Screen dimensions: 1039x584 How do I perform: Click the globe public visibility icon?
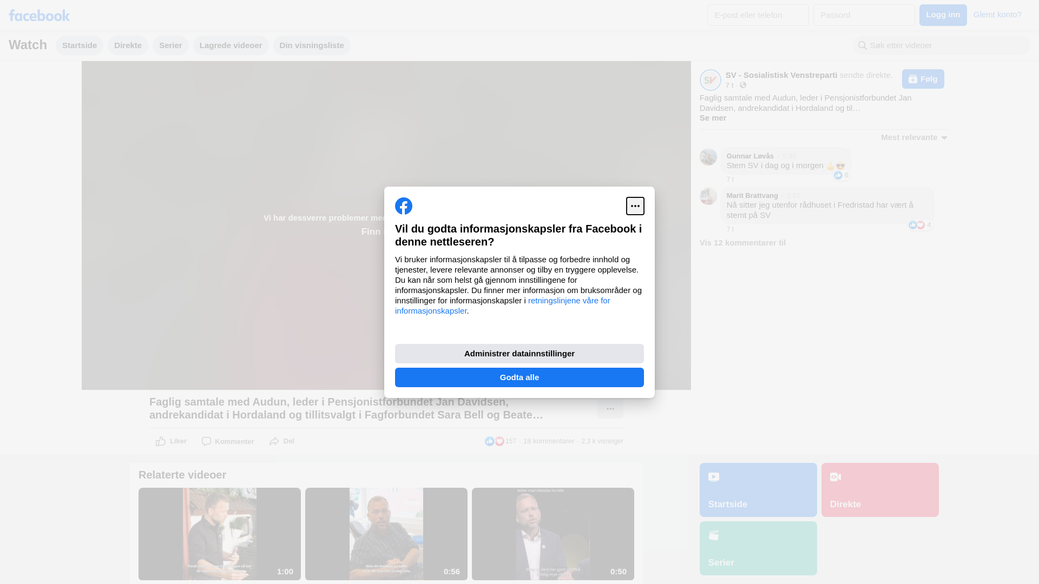(x=743, y=85)
